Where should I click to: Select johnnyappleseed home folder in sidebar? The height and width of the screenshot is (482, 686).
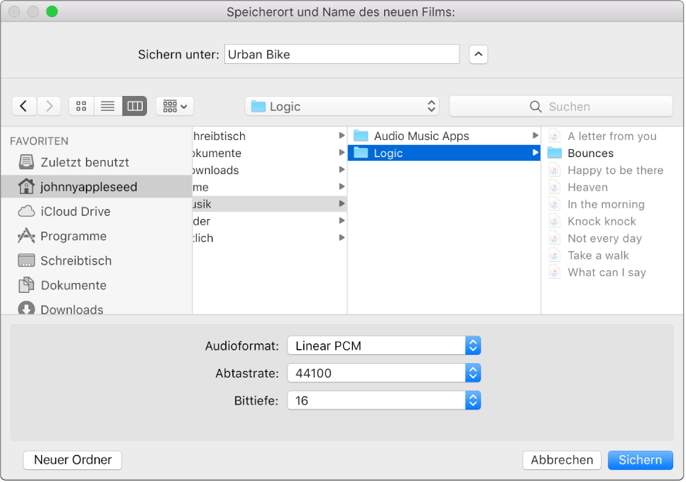click(x=97, y=187)
